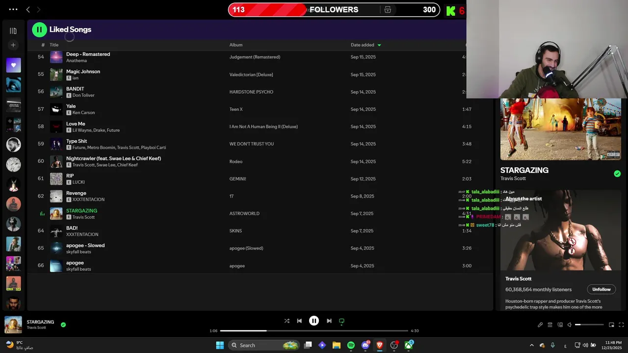The image size is (628, 353).
Task: Skip to the previous track
Action: (299, 321)
